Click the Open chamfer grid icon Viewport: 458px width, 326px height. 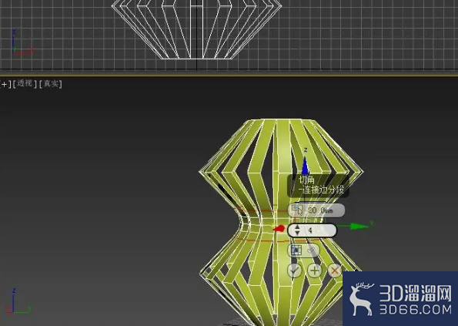[296, 250]
